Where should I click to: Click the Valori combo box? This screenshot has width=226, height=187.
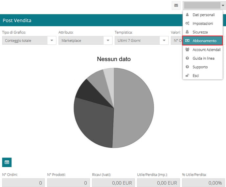[177, 40]
